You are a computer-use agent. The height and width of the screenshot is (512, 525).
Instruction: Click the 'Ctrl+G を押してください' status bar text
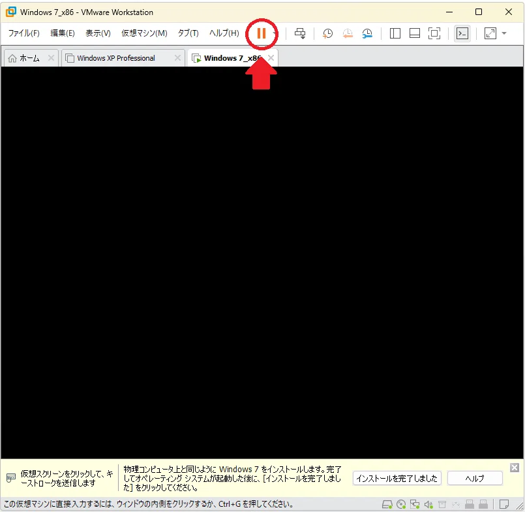pyautogui.click(x=256, y=504)
